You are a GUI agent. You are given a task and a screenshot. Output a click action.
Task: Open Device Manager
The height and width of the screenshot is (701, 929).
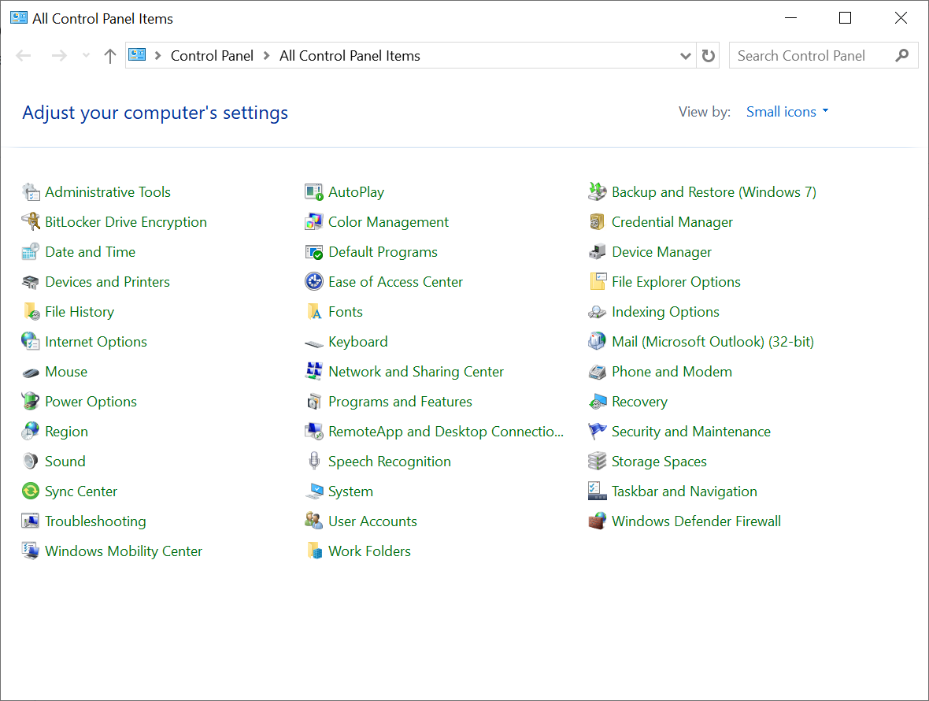(662, 251)
